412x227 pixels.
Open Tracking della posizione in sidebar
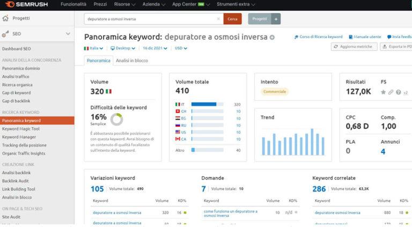tap(24, 145)
